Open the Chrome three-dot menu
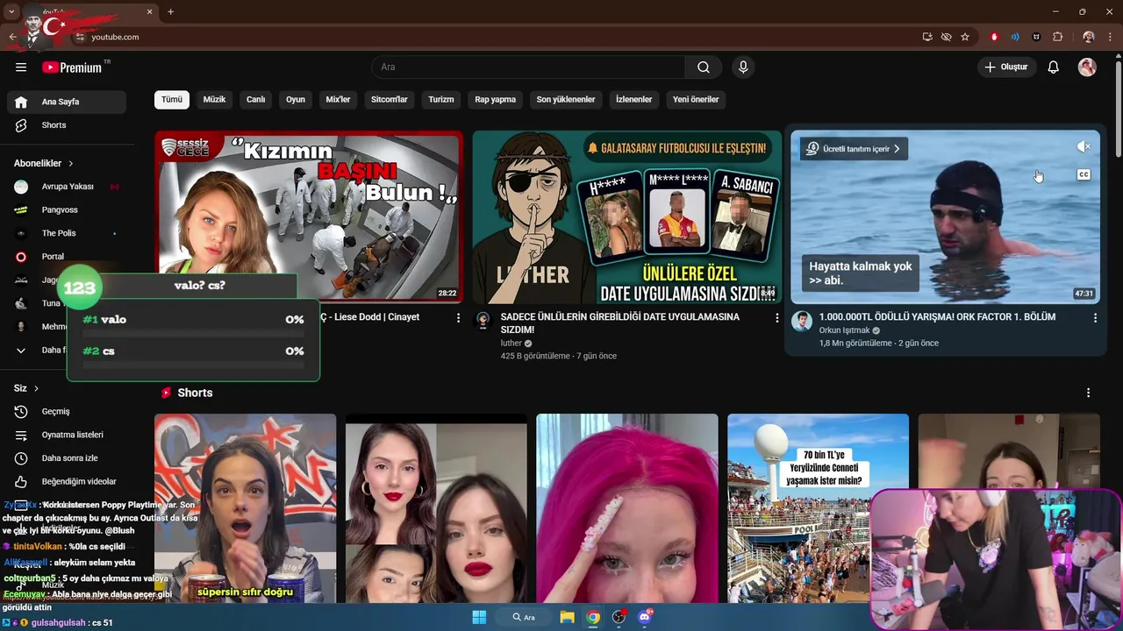This screenshot has height=631, width=1123. click(x=1111, y=37)
